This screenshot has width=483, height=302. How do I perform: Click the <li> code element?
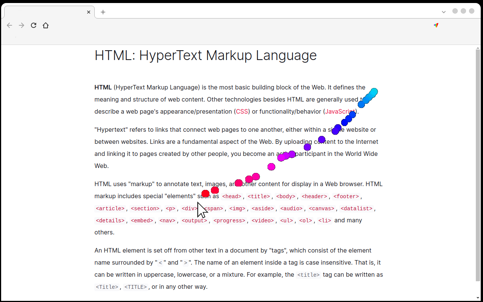(325, 220)
